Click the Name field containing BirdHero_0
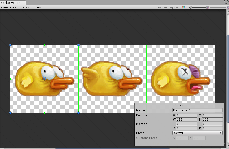229x149 pixels. tap(197, 110)
